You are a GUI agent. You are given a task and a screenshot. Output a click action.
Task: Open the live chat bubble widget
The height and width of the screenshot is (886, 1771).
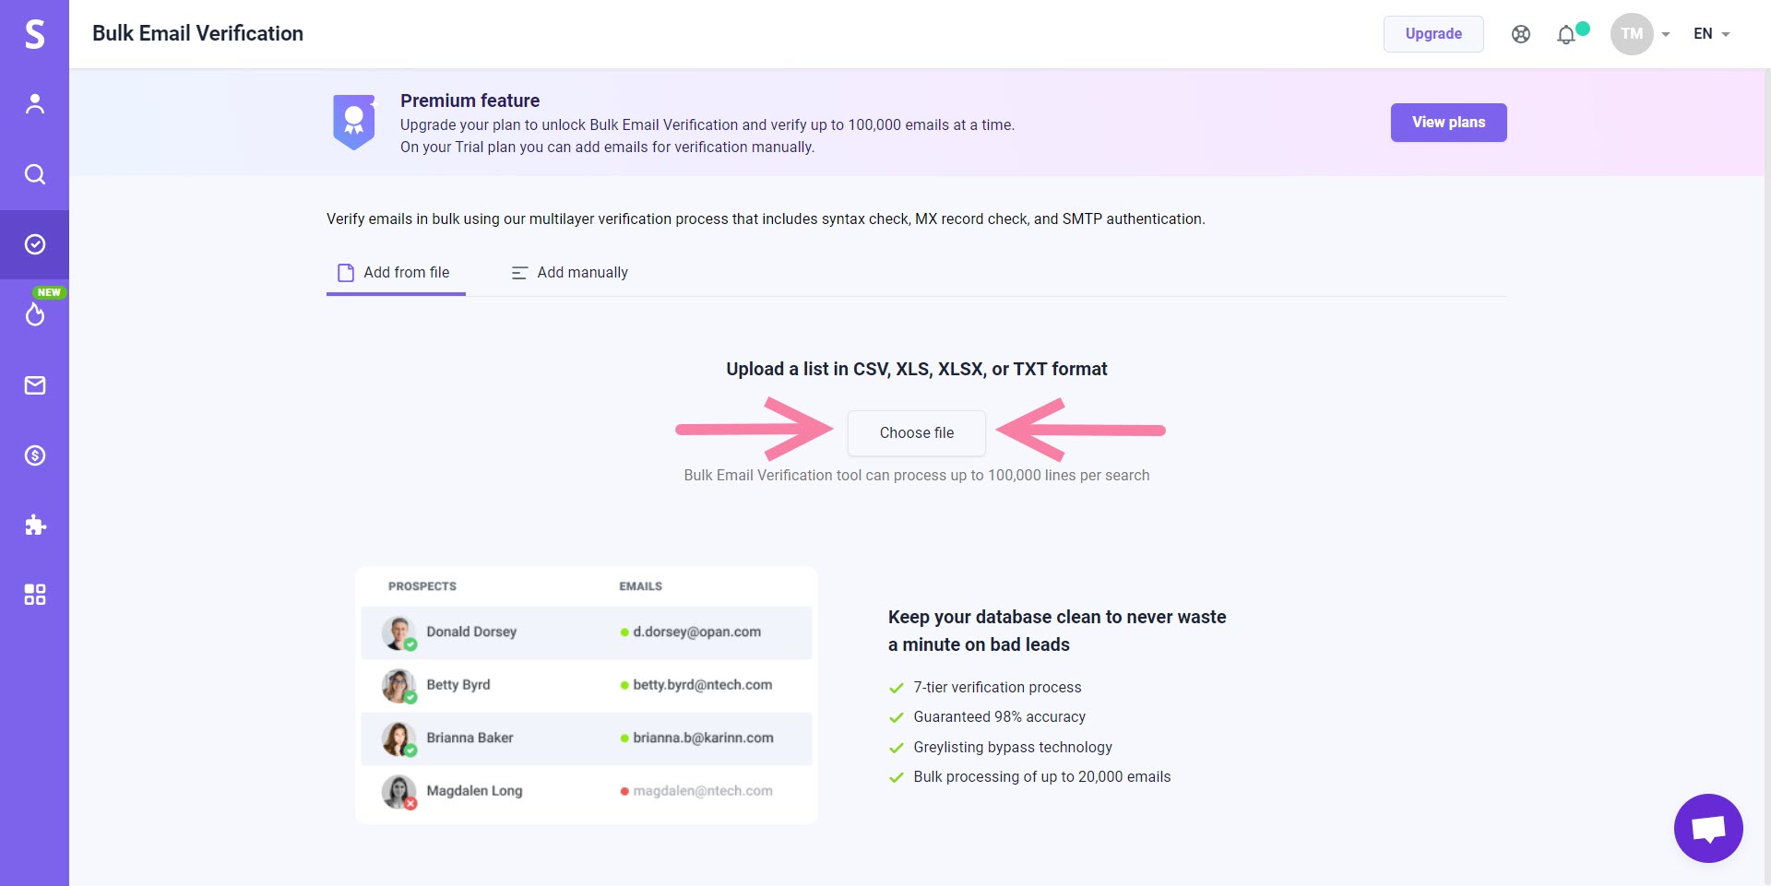[x=1708, y=828]
